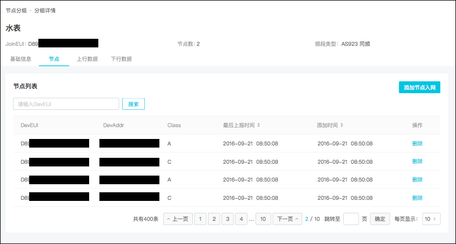Viewport: 456px width, 244px height.
Task: Select page 3 in pagination
Action: click(227, 219)
